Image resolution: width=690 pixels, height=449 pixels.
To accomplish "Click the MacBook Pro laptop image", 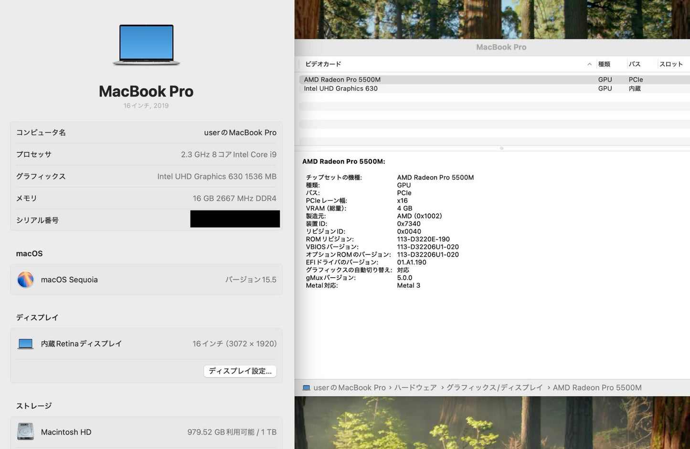I will coord(146,45).
